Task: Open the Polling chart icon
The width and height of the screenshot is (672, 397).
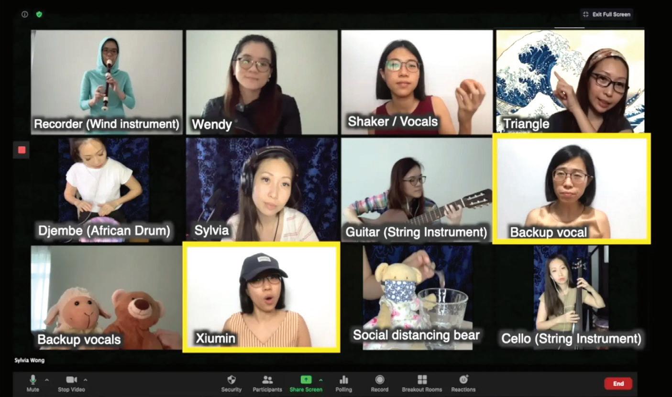Action: pyautogui.click(x=343, y=380)
